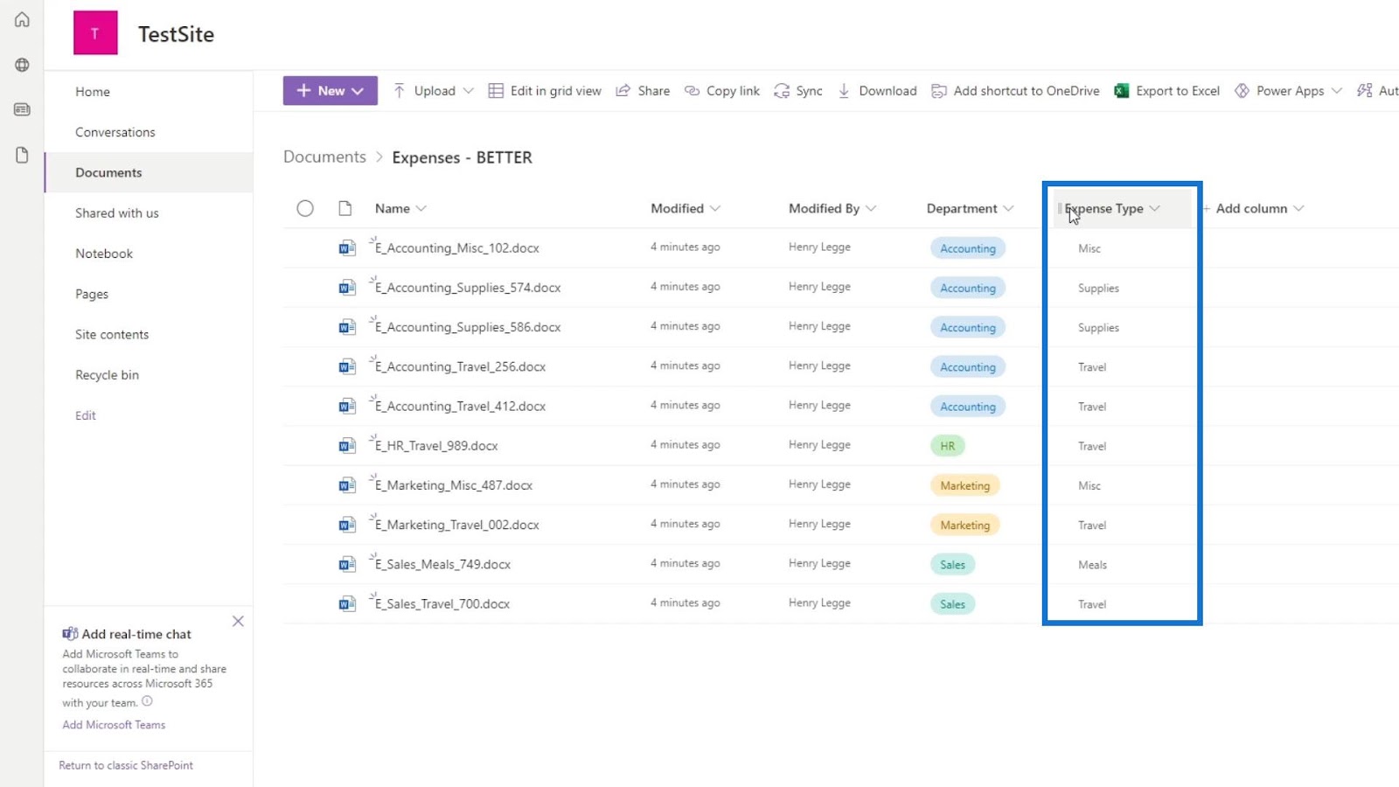Viewport: 1399px width, 787px height.
Task: Open Recycle bin in left navigation
Action: [x=107, y=374]
